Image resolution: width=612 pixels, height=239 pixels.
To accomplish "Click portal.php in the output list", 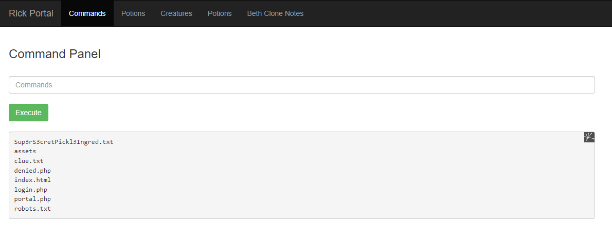I will point(32,199).
